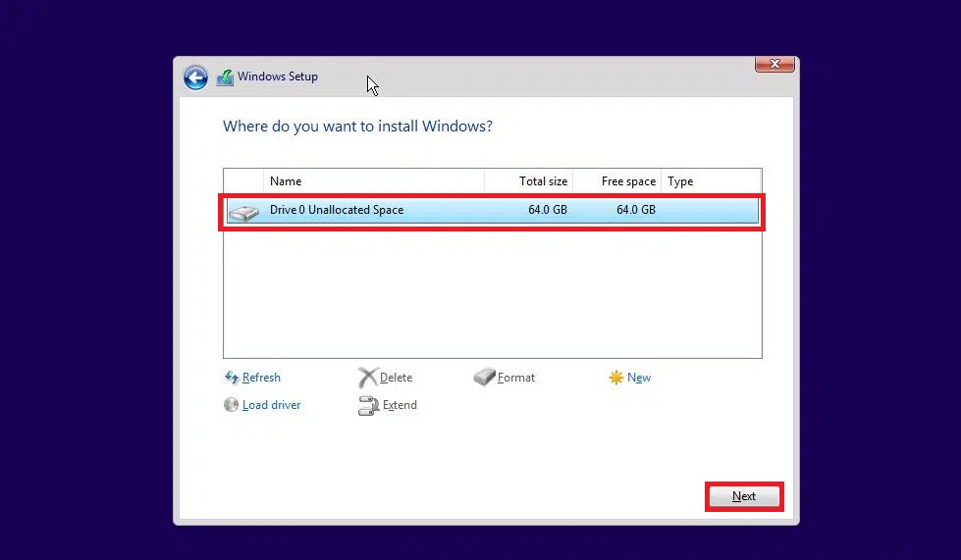Choose the Delete option
This screenshot has height=560, width=961.
pyautogui.click(x=396, y=378)
